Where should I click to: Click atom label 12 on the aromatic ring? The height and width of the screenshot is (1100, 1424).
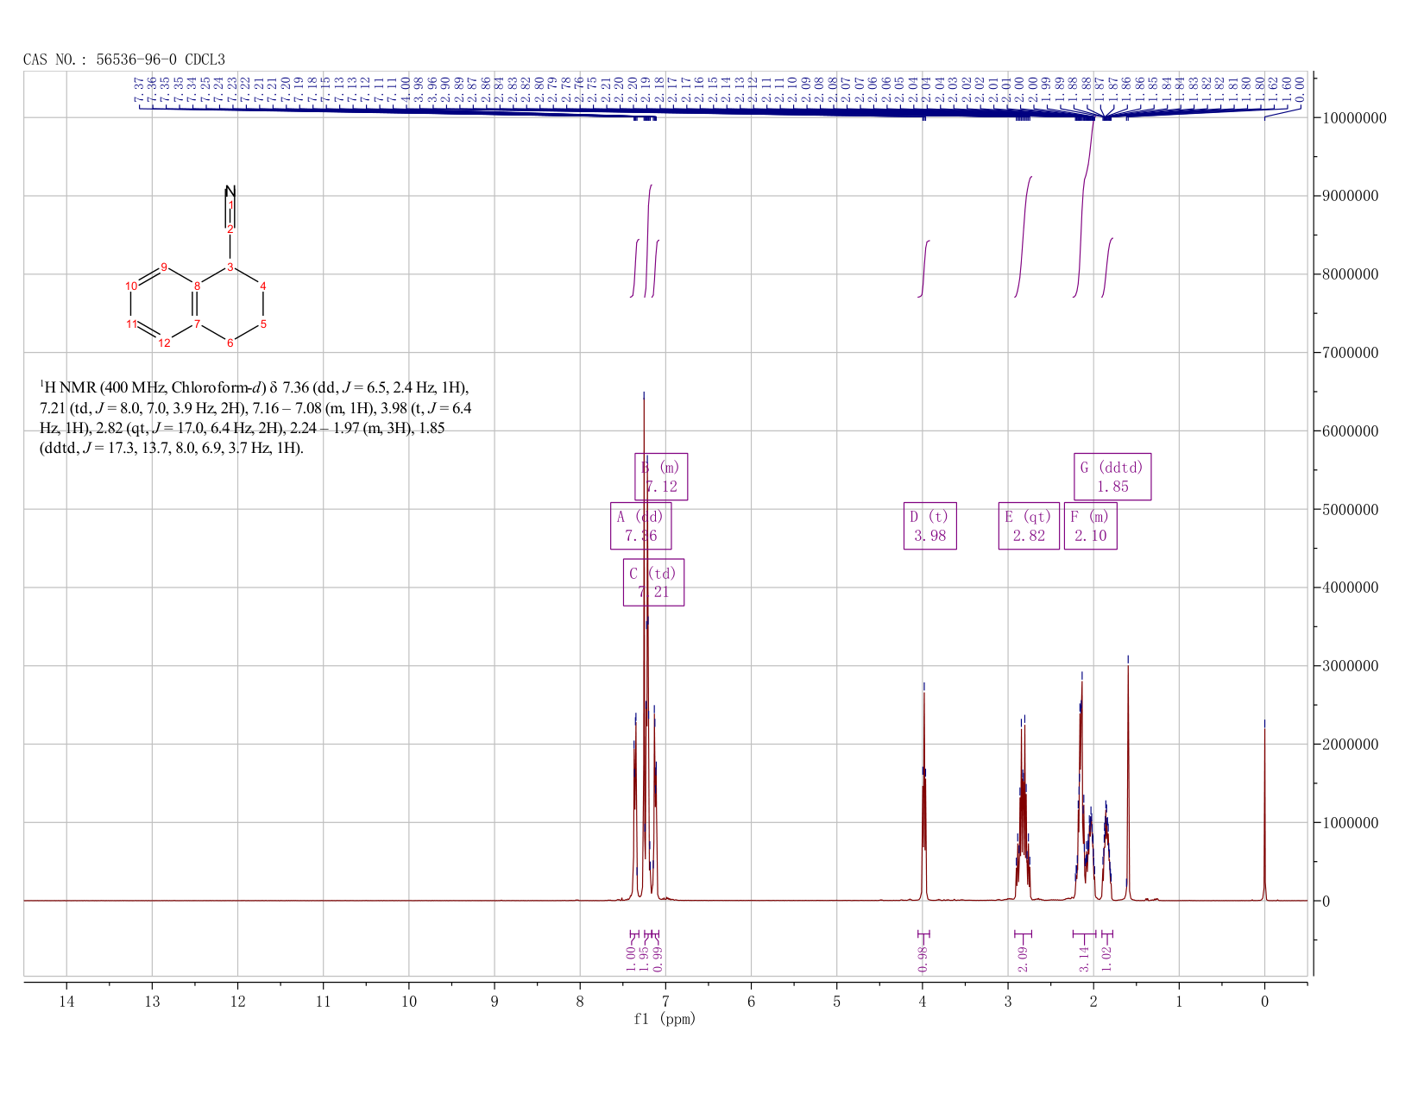tap(164, 343)
